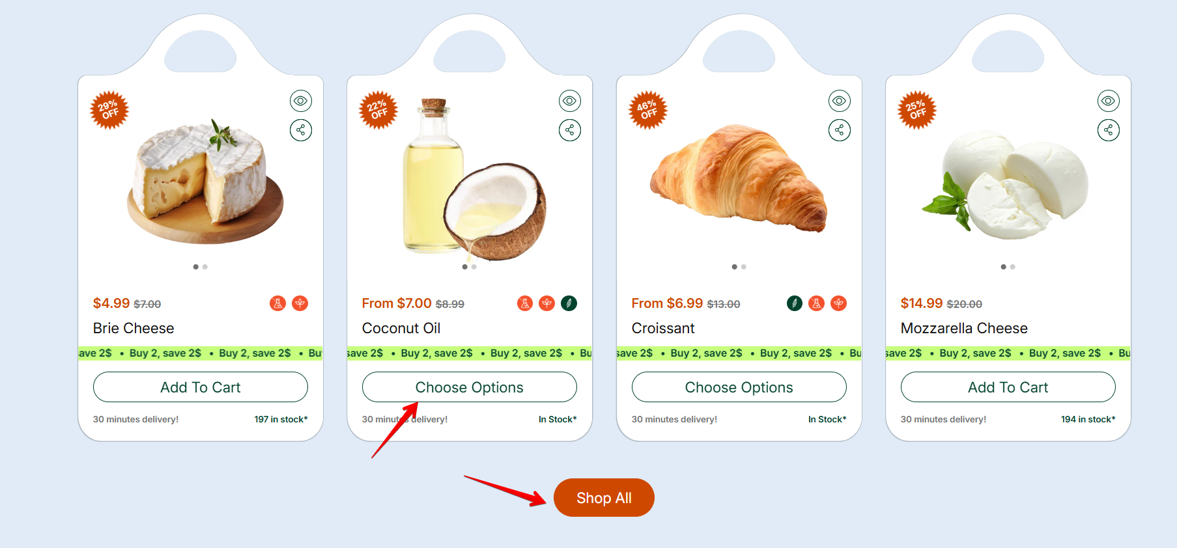Open quick view eye icon on Coconut Oil

570,101
